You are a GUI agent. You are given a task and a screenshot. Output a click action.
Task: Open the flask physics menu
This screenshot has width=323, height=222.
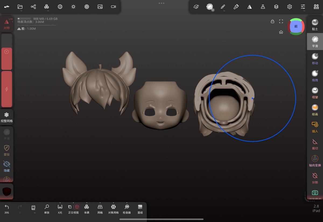pos(263,7)
